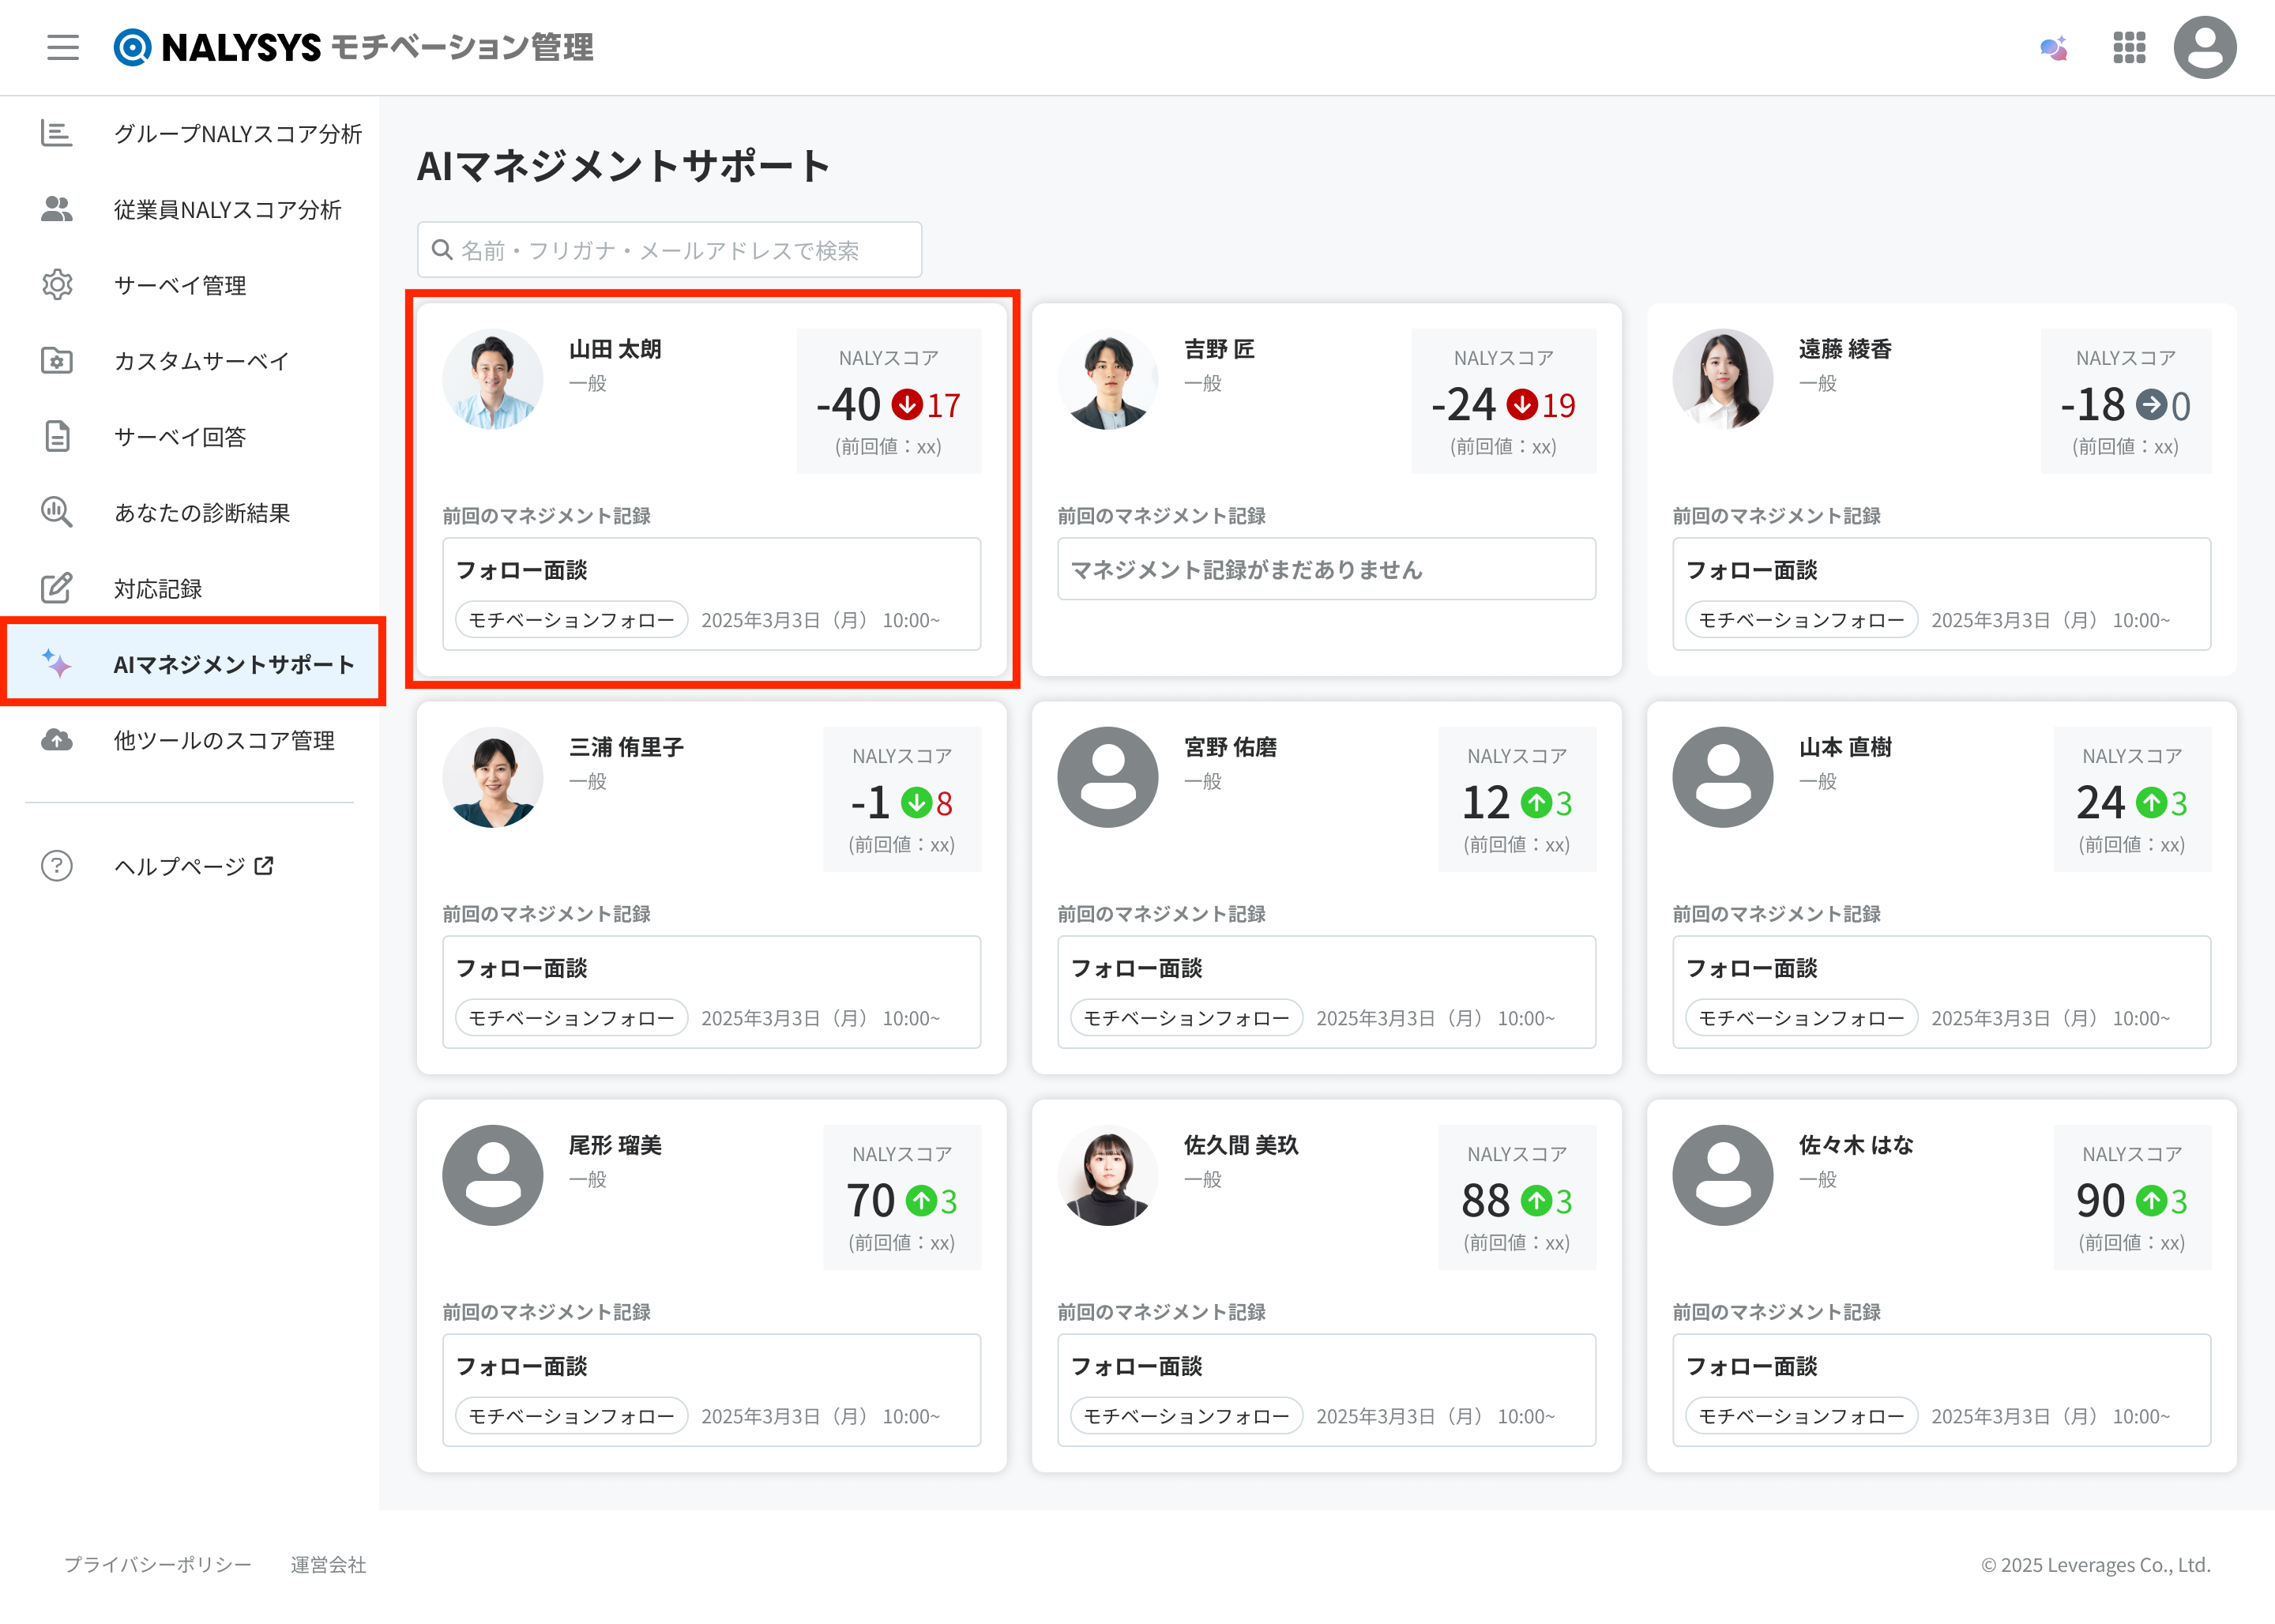Click the グループNALYスコア分析 chart icon
This screenshot has height=1624, width=2275.
(56, 133)
